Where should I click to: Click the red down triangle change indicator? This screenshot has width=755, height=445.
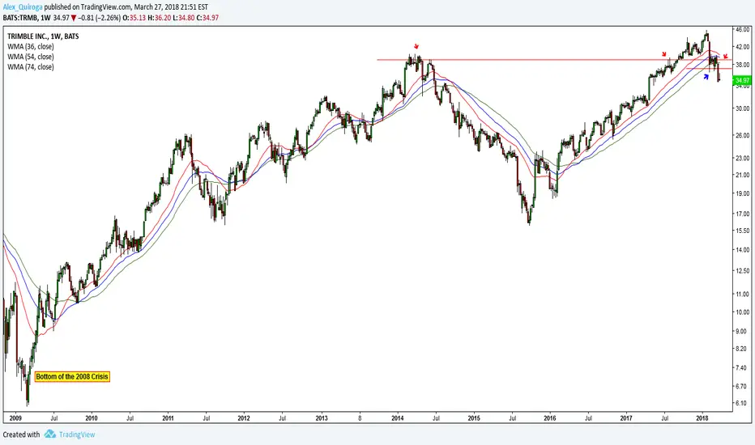tap(73, 18)
